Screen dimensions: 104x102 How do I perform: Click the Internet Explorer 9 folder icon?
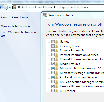click(57, 51)
